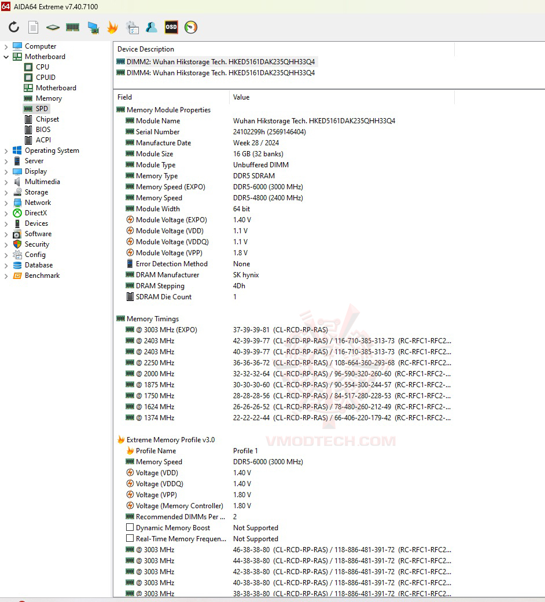Toggle the Real-Time Memory Frequency checkbox
The image size is (545, 602).
coord(130,538)
